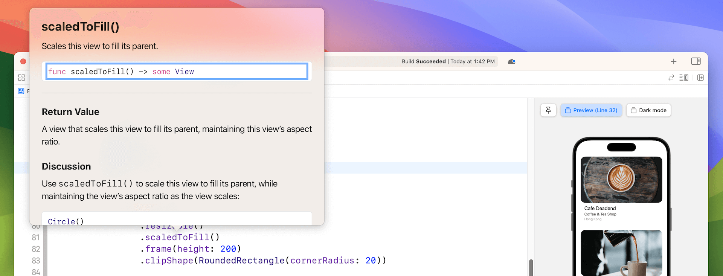
Task: Click the project file icon in jump bar
Action: coord(21,91)
